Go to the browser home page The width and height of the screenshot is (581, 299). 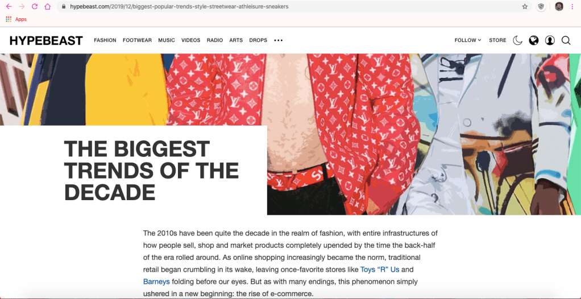tap(47, 7)
